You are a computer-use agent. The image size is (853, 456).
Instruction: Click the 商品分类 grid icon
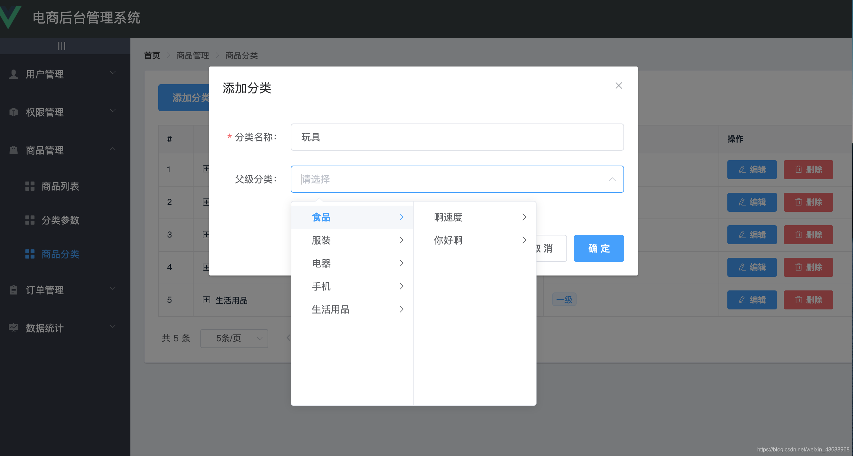coord(30,254)
